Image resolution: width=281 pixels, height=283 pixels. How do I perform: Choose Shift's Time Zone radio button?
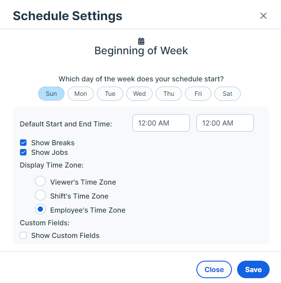coord(40,195)
